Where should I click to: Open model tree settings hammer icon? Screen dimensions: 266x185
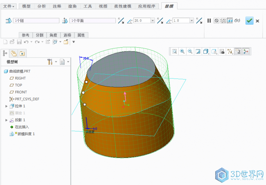(50, 62)
